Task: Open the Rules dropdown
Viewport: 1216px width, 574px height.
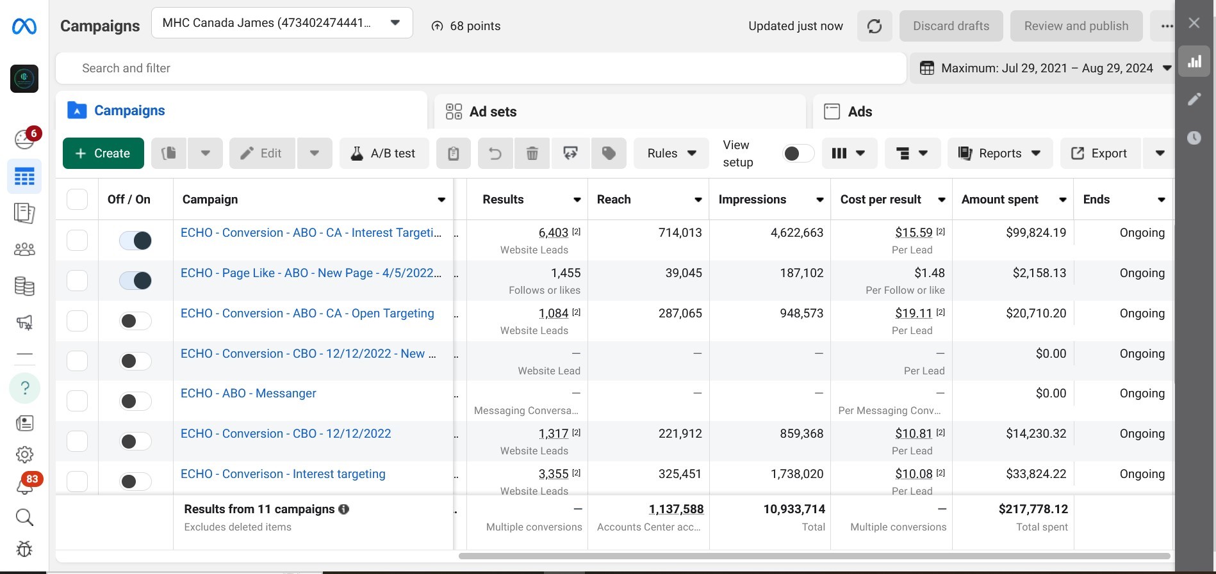Action: (x=671, y=154)
